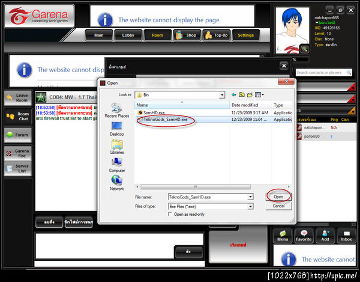The image size is (360, 282).
Task: Select pornx880 in the player list
Action: 326,136
